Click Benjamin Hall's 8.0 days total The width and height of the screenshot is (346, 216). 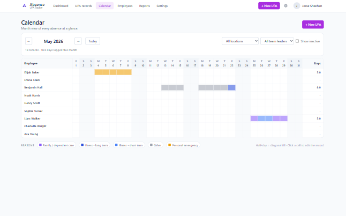pyautogui.click(x=319, y=87)
